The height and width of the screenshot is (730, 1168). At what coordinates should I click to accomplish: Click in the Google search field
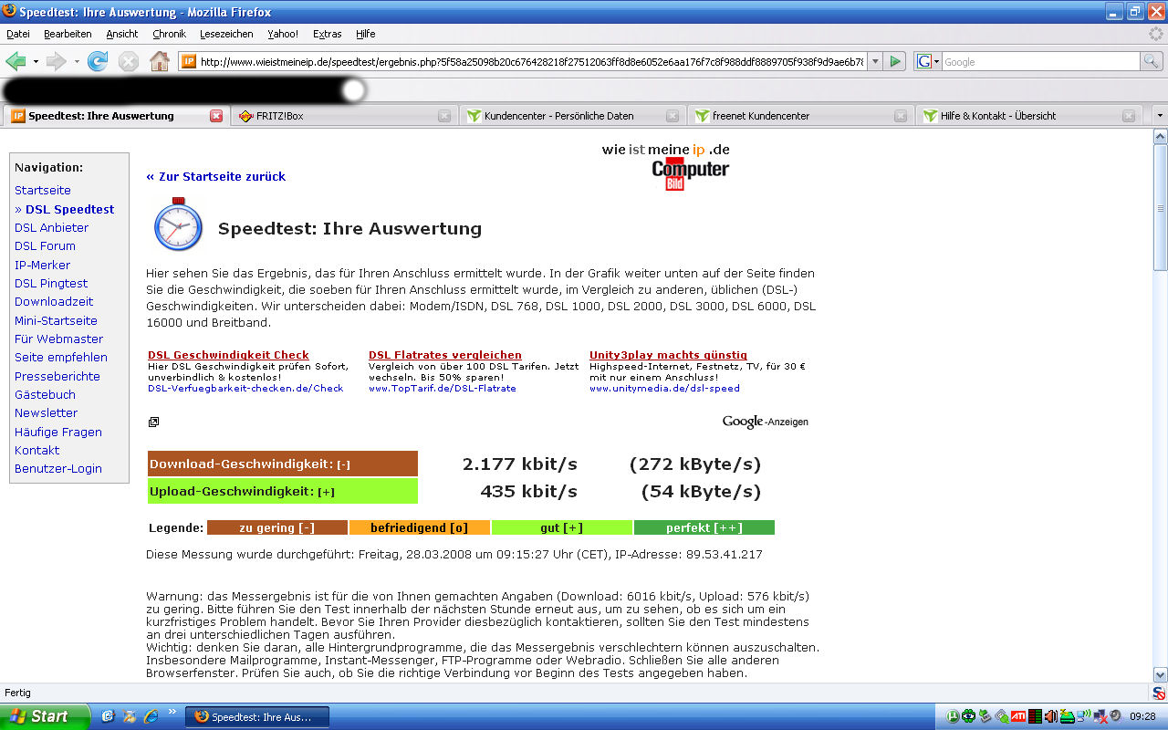click(1039, 62)
